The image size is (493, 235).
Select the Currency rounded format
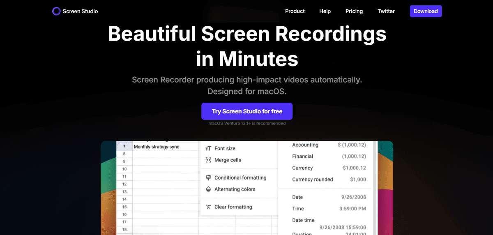(x=329, y=179)
